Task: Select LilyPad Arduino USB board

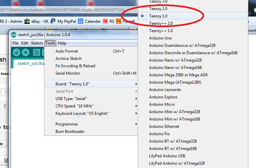Action: (x=193, y=156)
